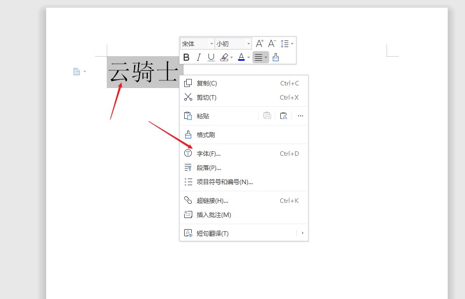Choose 超链接(H)... from the context menu
465x299 pixels.
coord(244,201)
